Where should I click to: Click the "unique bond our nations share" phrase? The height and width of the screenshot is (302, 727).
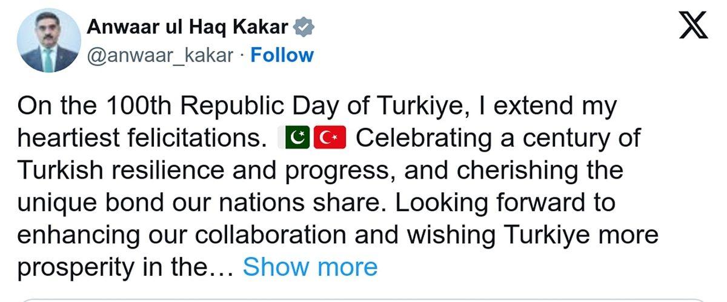pos(204,203)
